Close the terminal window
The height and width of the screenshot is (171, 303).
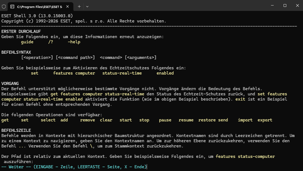pos(298,5)
